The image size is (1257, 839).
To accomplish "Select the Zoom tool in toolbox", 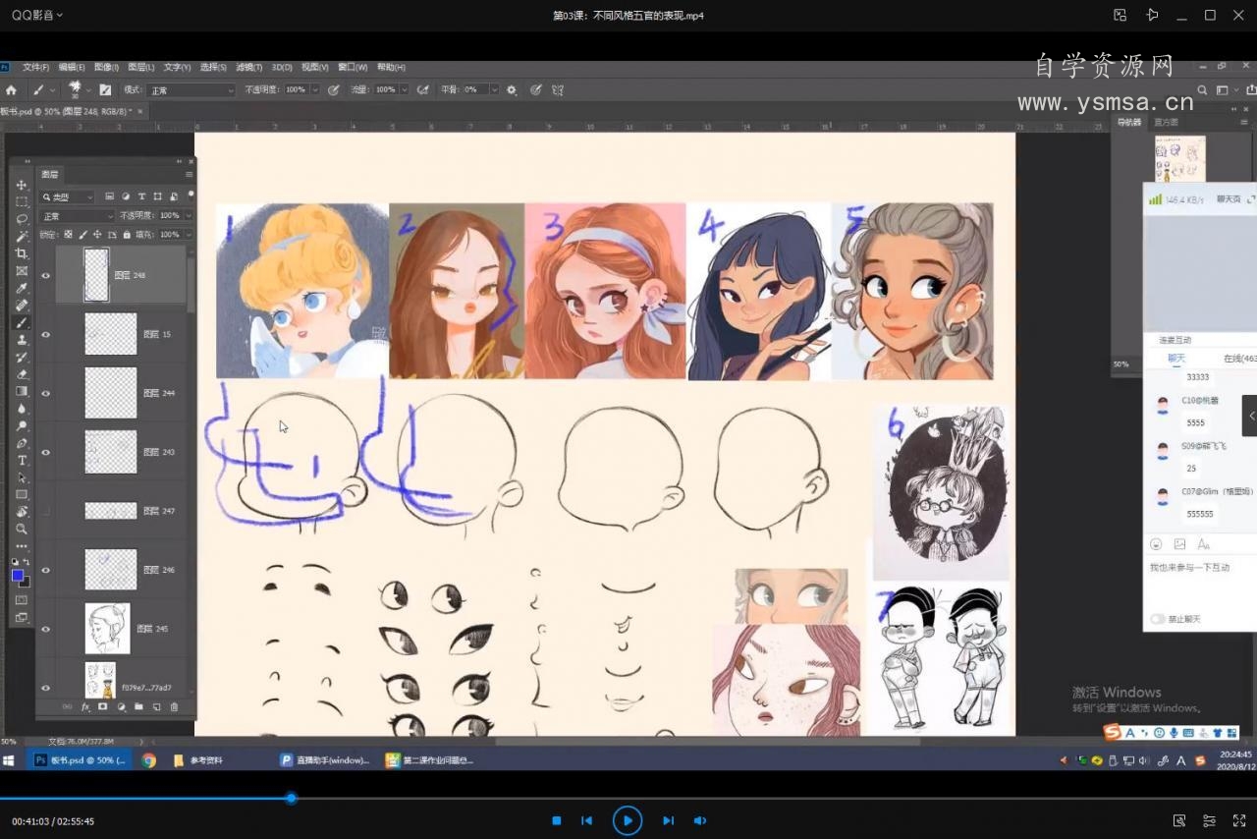I will 22,529.
